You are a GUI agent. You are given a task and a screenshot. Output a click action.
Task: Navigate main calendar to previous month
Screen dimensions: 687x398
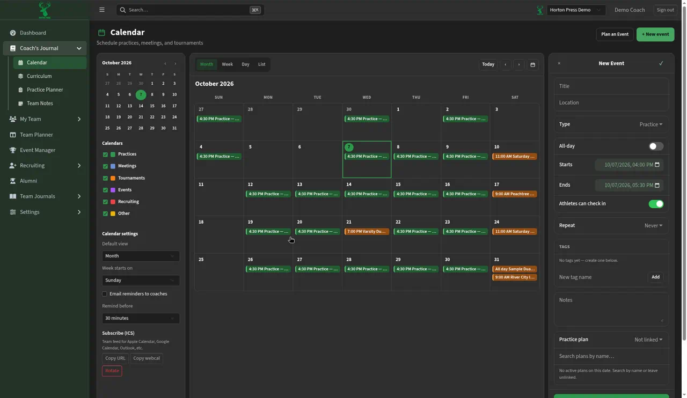point(506,64)
